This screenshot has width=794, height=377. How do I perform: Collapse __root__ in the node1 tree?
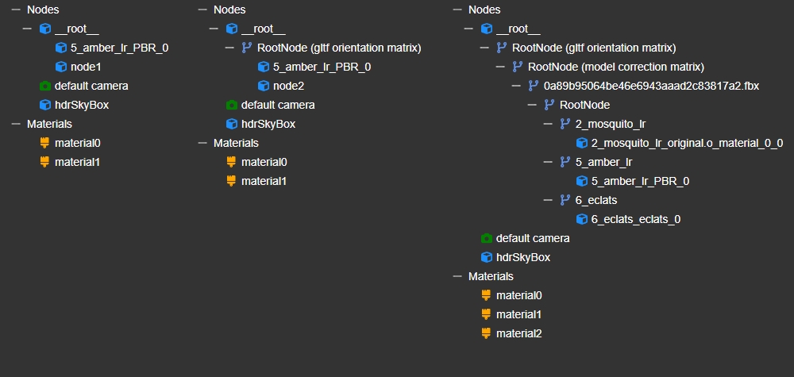(x=27, y=29)
